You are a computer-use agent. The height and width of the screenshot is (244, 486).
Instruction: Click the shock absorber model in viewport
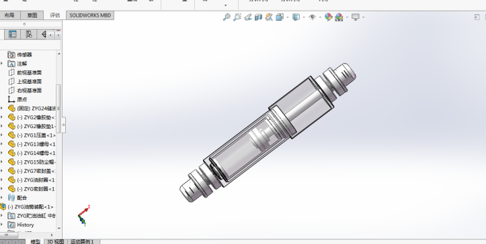[x=268, y=133]
